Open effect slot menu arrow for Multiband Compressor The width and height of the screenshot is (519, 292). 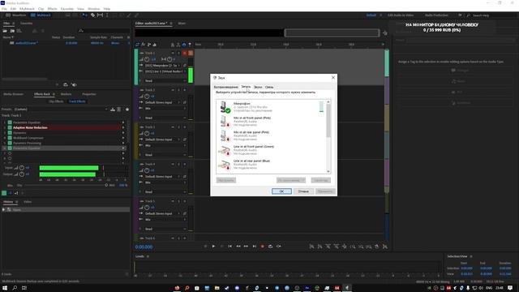tap(123, 138)
